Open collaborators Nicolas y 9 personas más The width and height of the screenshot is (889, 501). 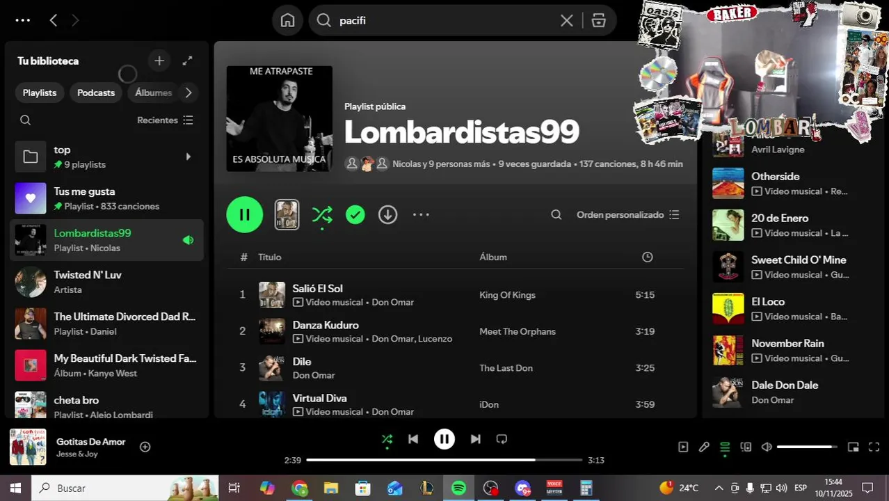[441, 164]
